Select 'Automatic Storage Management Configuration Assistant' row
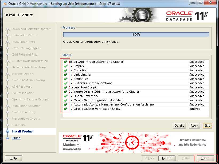The width and height of the screenshot is (219, 164). [136, 104]
